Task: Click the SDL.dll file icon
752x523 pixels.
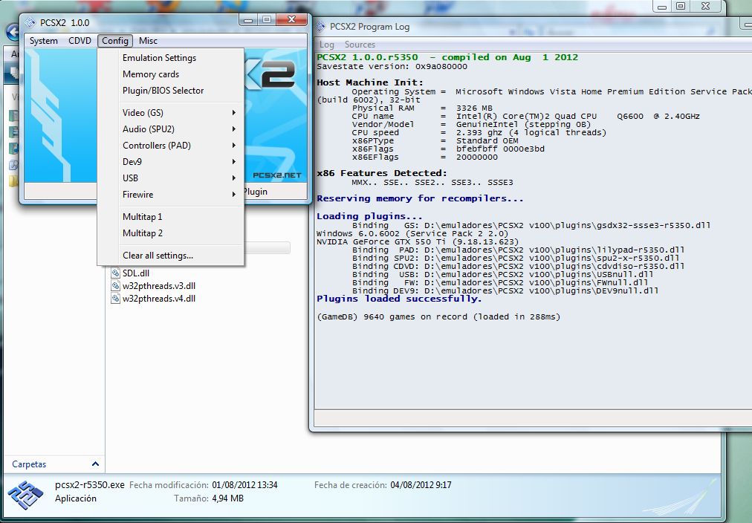Action: (115, 273)
